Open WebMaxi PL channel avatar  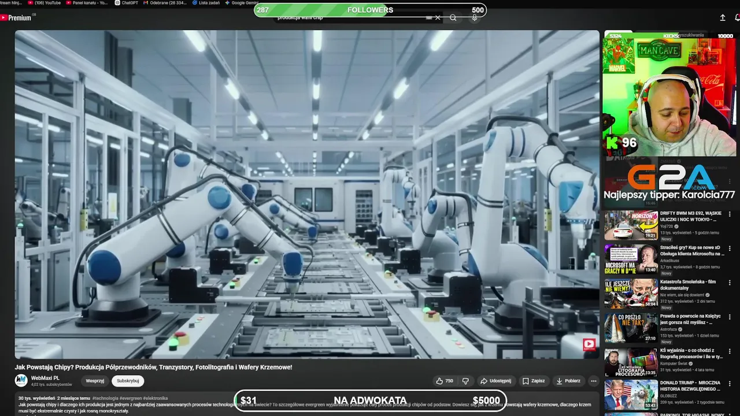21,380
